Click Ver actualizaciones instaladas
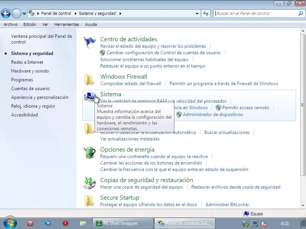Viewport: 306px width, 229px height. tap(130, 139)
